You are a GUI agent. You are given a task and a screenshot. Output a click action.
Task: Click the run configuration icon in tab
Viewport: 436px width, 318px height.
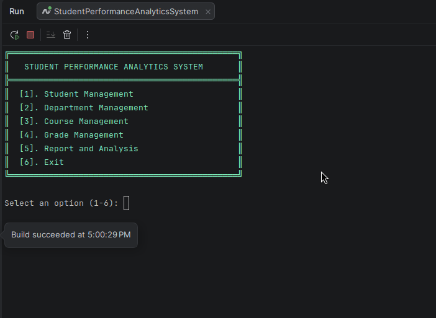point(47,11)
